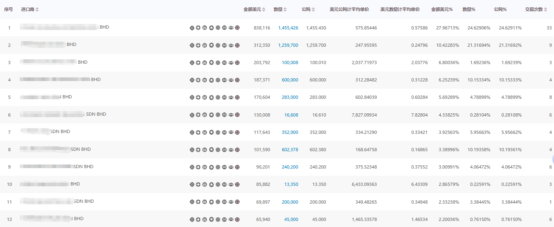This screenshot has height=227, width=554.
Task: Click the people group icon in row 5
Action: coord(231,97)
